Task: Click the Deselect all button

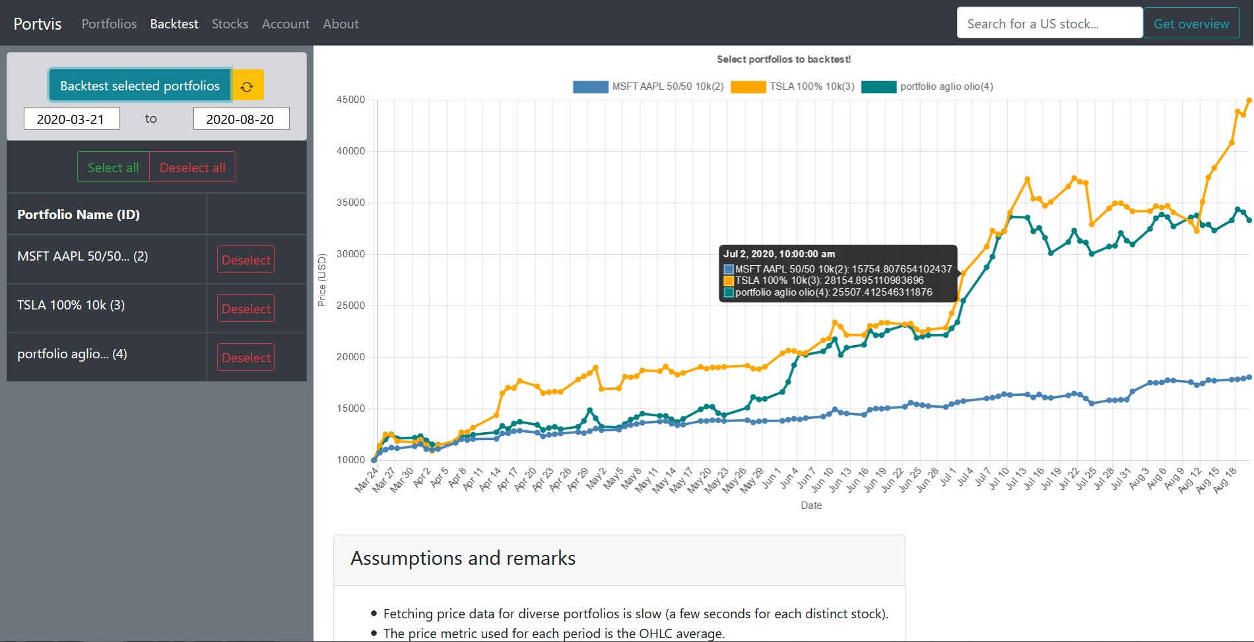Action: click(193, 167)
